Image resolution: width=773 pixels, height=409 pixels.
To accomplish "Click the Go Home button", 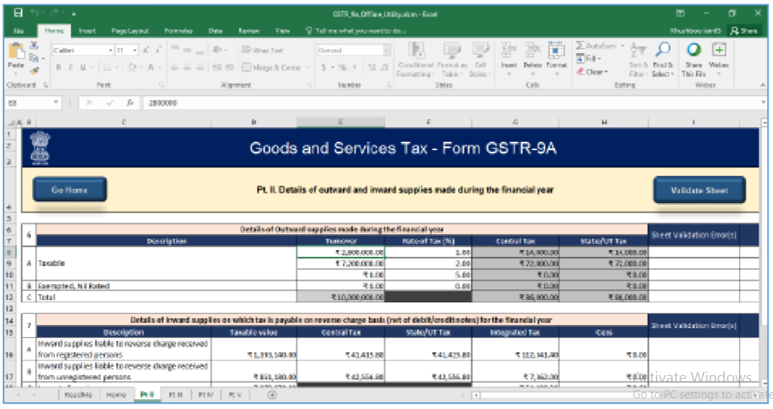I will pyautogui.click(x=70, y=189).
